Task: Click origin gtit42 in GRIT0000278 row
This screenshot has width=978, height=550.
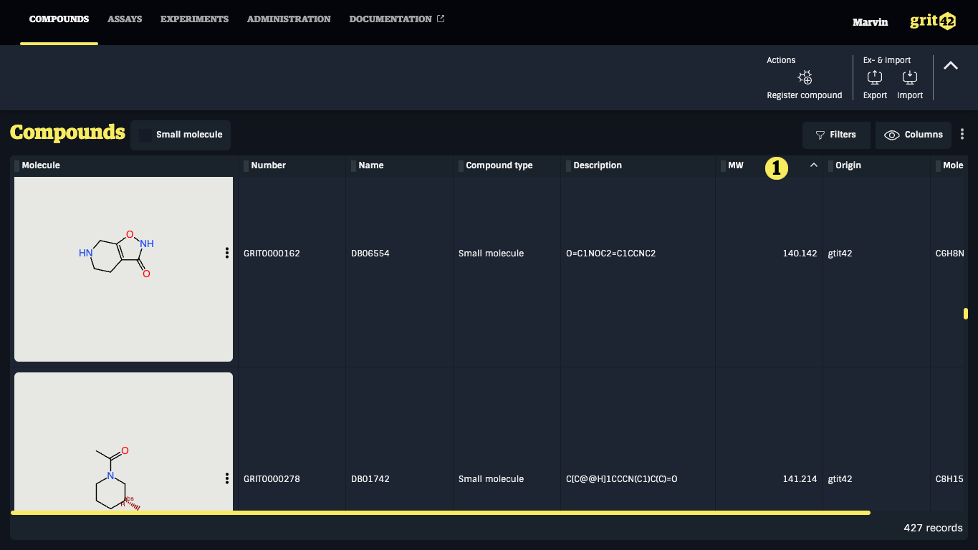Action: click(840, 479)
